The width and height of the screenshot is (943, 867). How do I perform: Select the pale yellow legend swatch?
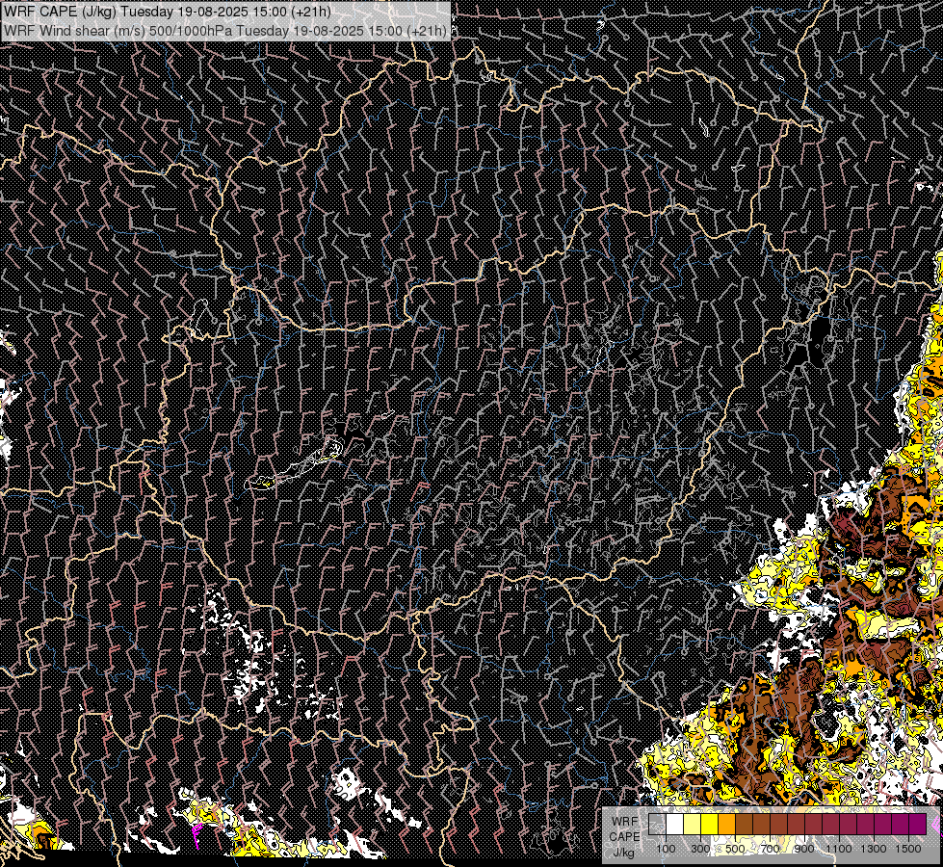[693, 824]
